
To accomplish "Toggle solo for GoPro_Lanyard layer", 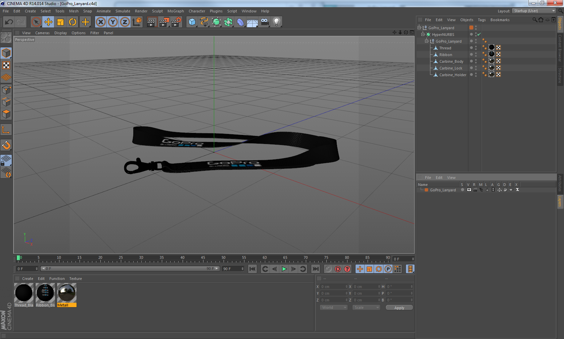I will click(x=462, y=190).
